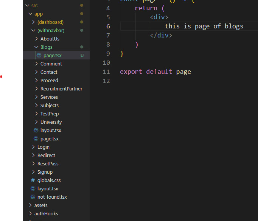258x221 pixels.
Task: Click React icon of withnavbar layout.tsx
Action: [x=36, y=130]
